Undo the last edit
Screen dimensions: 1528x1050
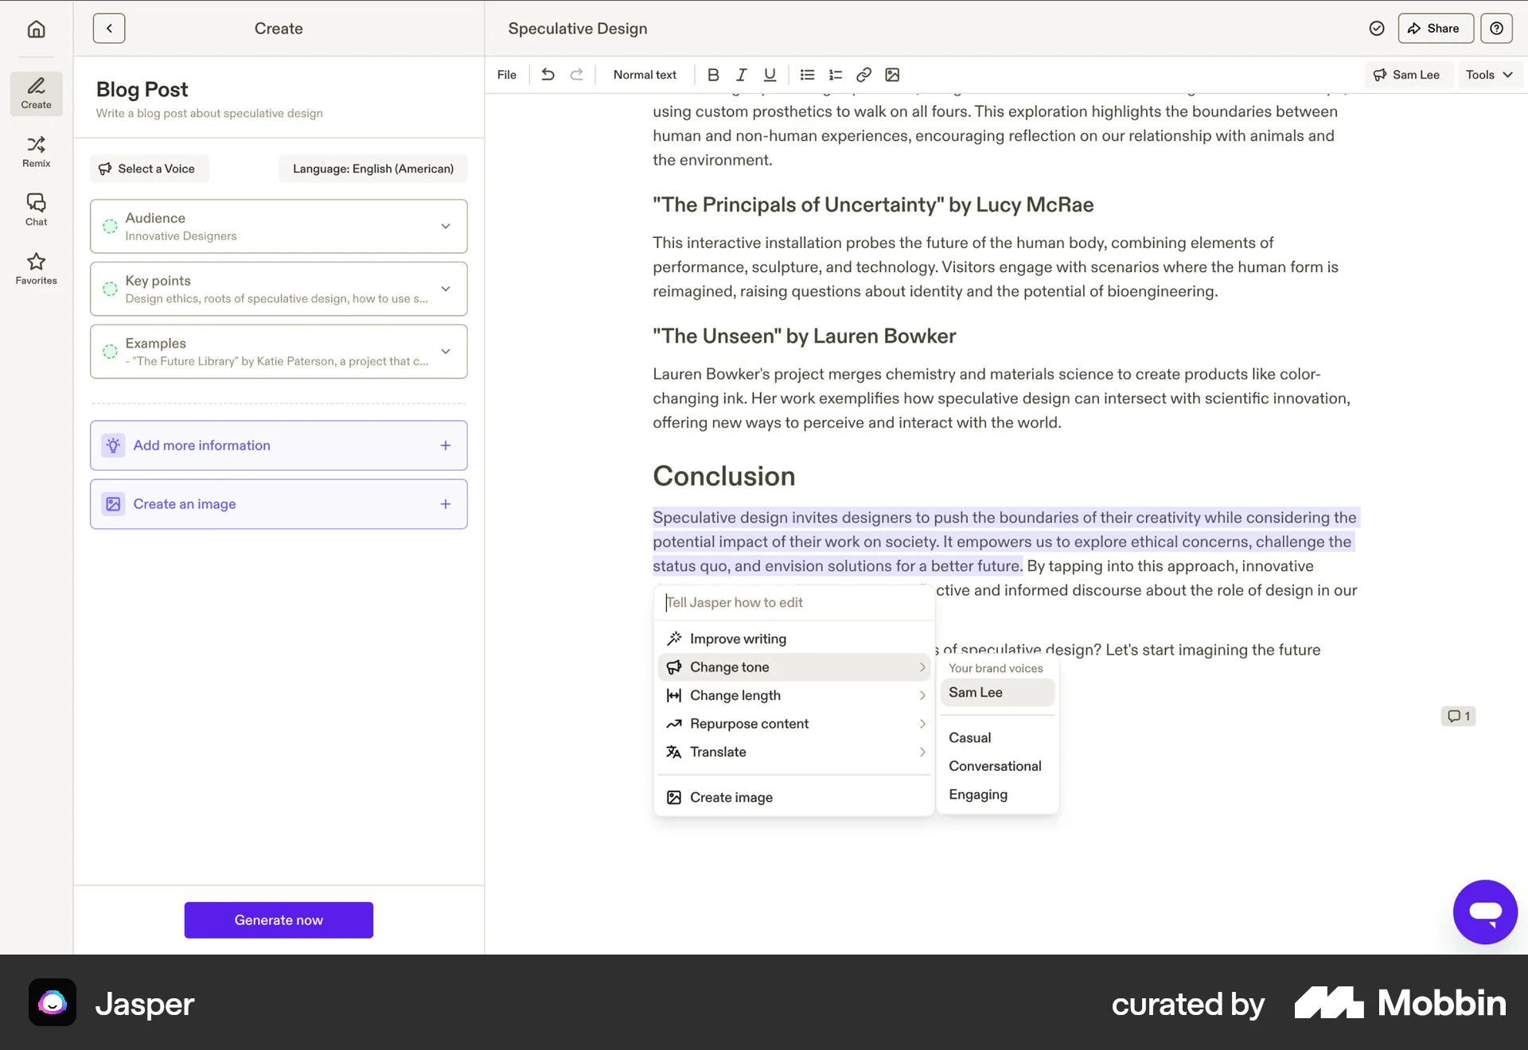548,75
